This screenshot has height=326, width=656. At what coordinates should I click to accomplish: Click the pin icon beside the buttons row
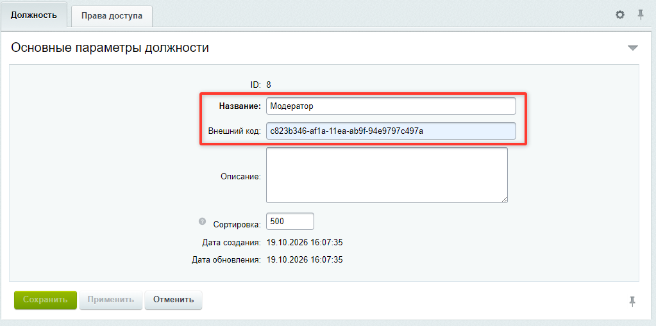632,301
